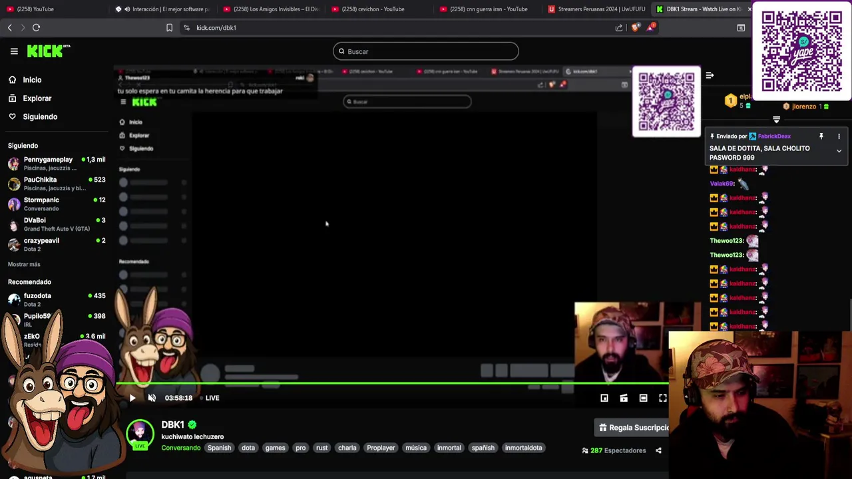Click the Spanish tag
Screen dimensions: 852x479
point(219,448)
